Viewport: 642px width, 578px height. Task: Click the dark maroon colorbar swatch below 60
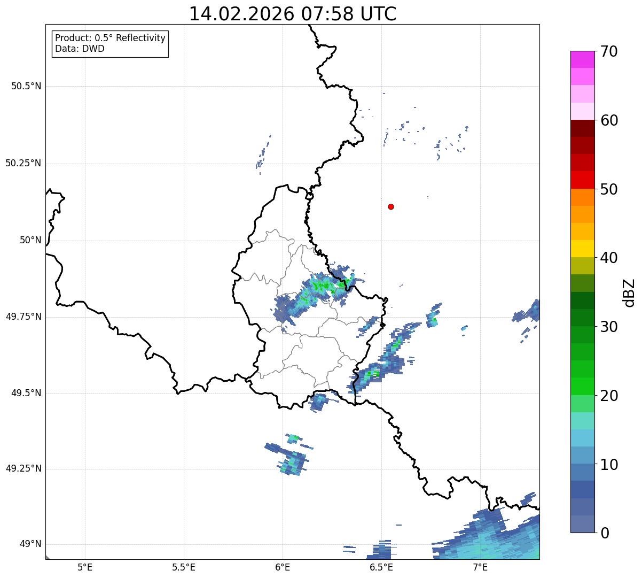pos(582,128)
